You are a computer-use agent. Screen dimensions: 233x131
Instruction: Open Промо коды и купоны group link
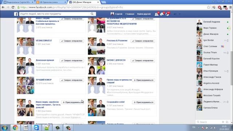119,81
